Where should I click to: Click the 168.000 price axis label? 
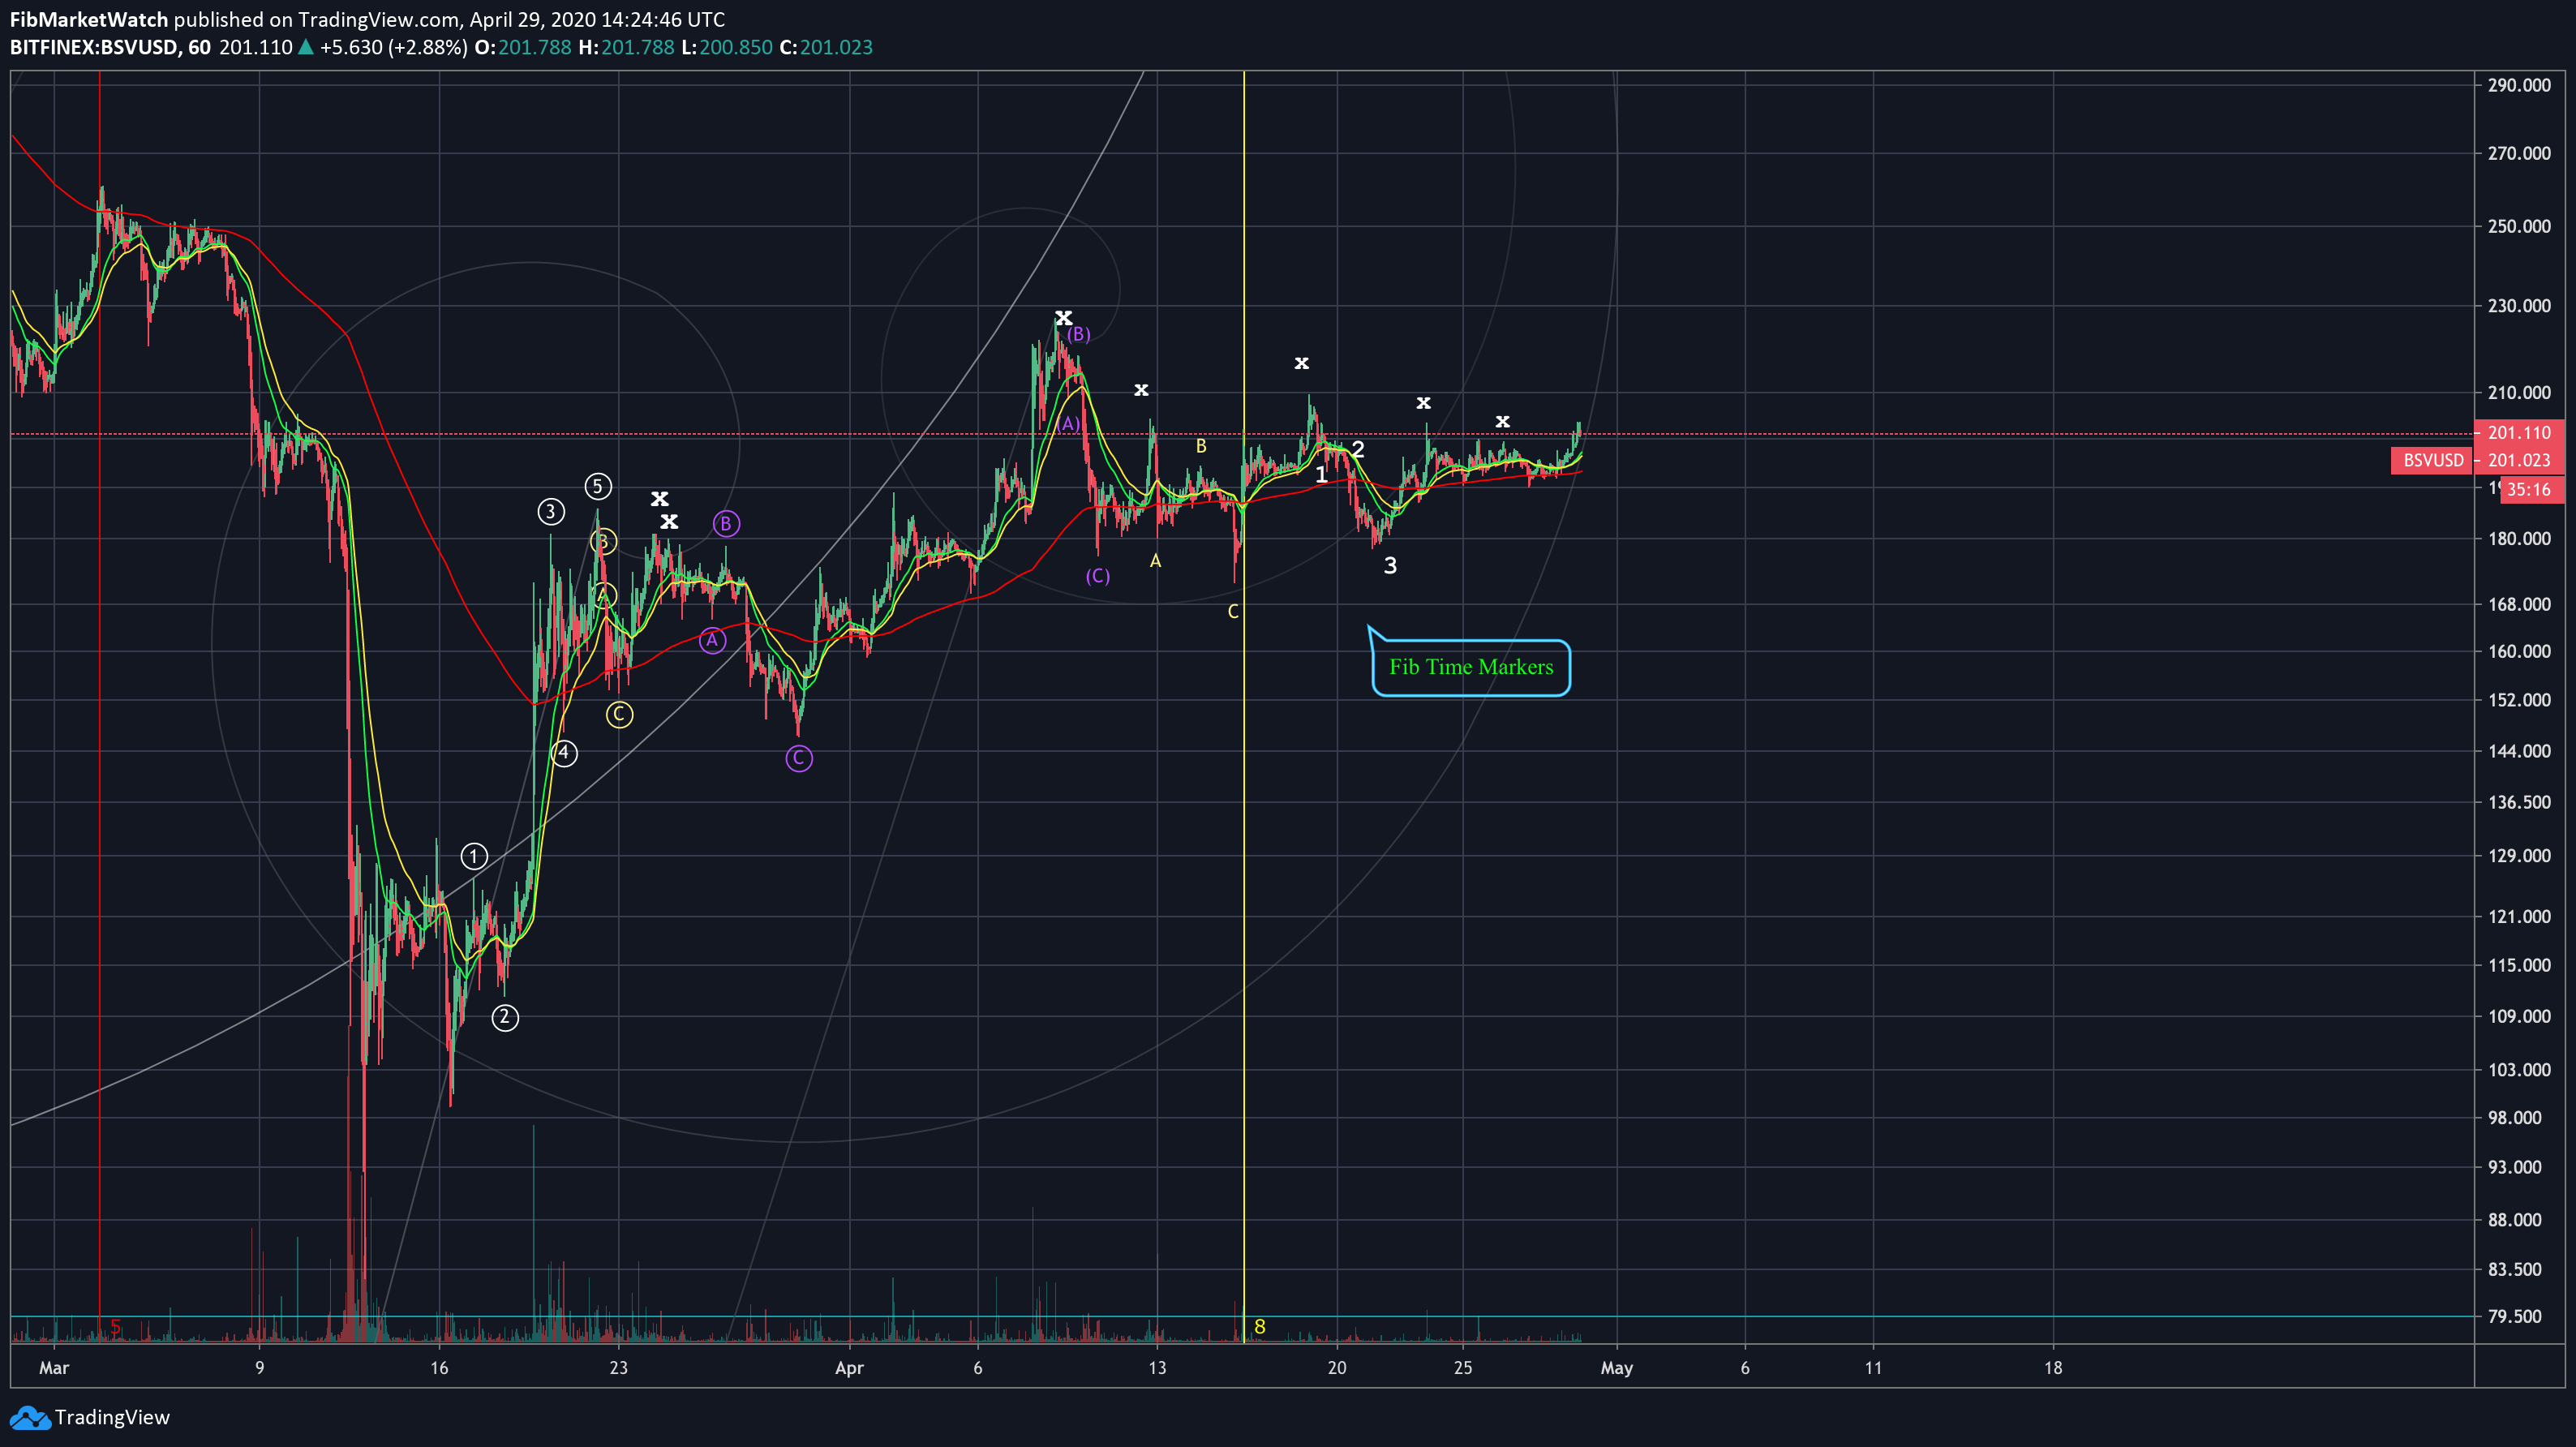[2519, 604]
